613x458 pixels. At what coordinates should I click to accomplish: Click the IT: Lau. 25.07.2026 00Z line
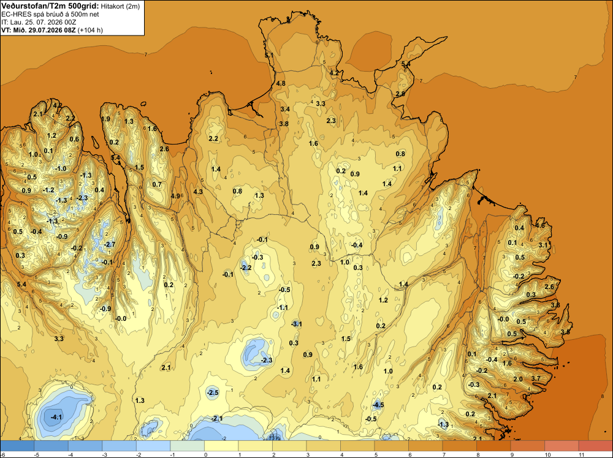point(39,22)
